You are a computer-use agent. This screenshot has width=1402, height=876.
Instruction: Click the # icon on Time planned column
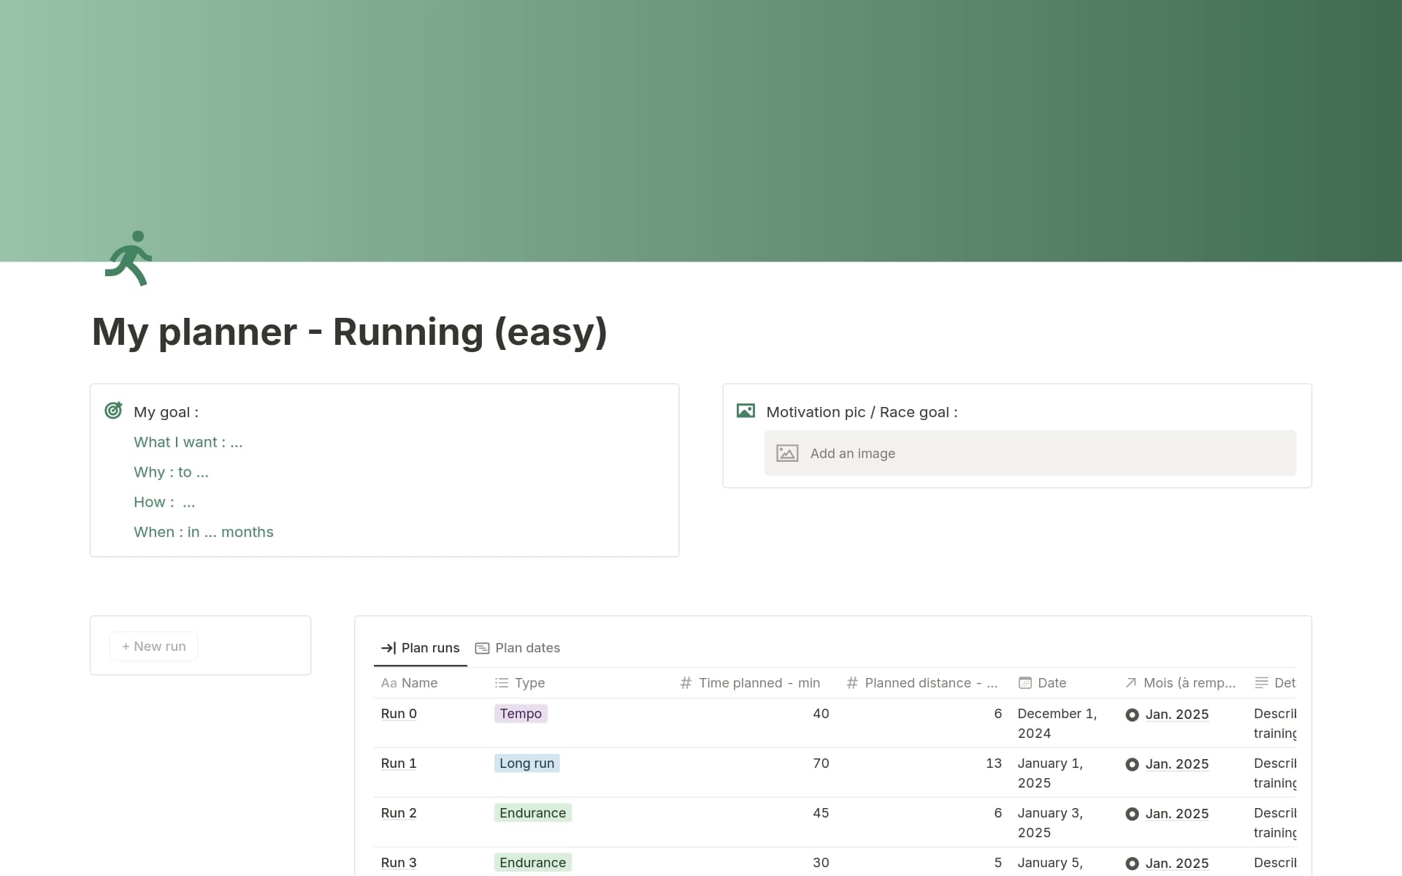coord(686,682)
